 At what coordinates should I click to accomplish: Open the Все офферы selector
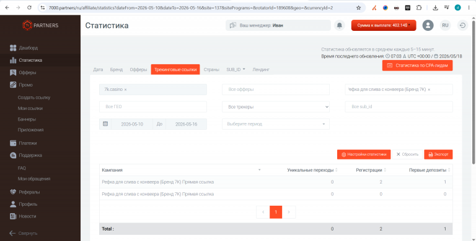click(x=276, y=90)
